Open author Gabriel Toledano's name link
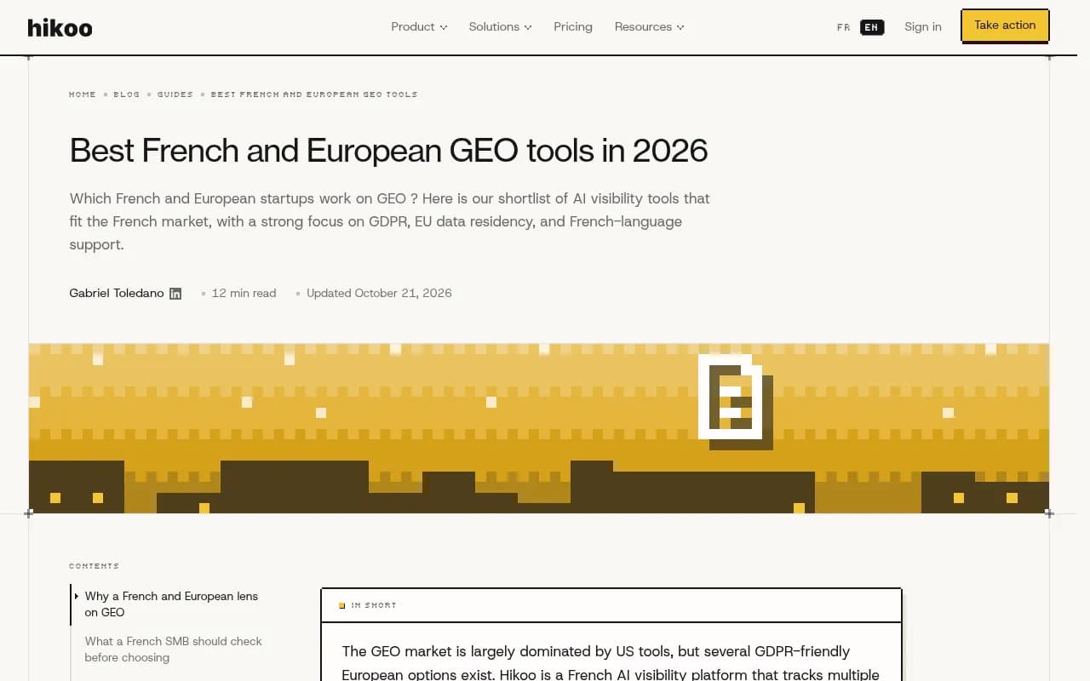This screenshot has width=1090, height=681. pyautogui.click(x=117, y=293)
